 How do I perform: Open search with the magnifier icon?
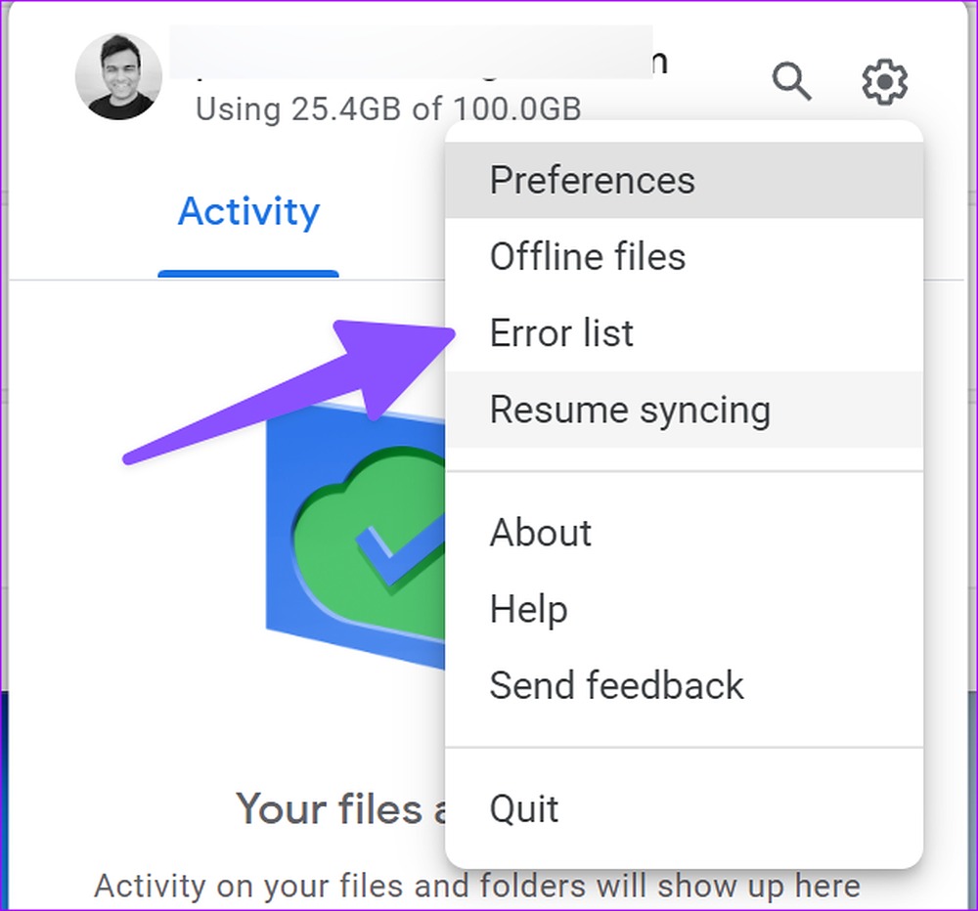pos(791,81)
